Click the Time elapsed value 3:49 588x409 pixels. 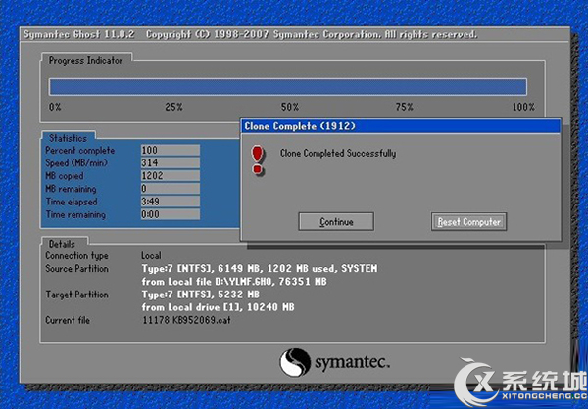coord(171,202)
